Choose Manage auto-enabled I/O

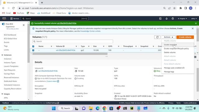point(178,68)
